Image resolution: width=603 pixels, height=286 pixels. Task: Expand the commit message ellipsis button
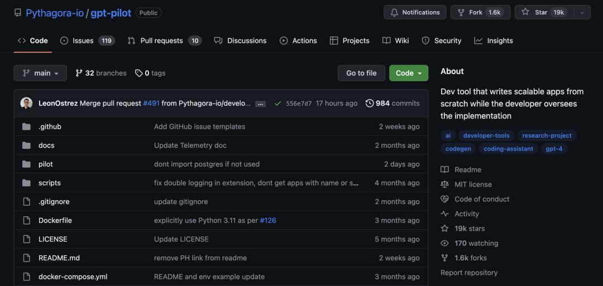tap(260, 104)
